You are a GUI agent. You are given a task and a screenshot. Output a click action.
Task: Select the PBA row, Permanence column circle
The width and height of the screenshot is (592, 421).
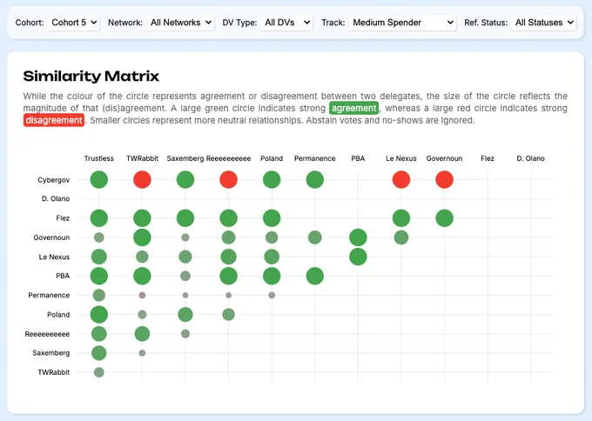pos(315,276)
